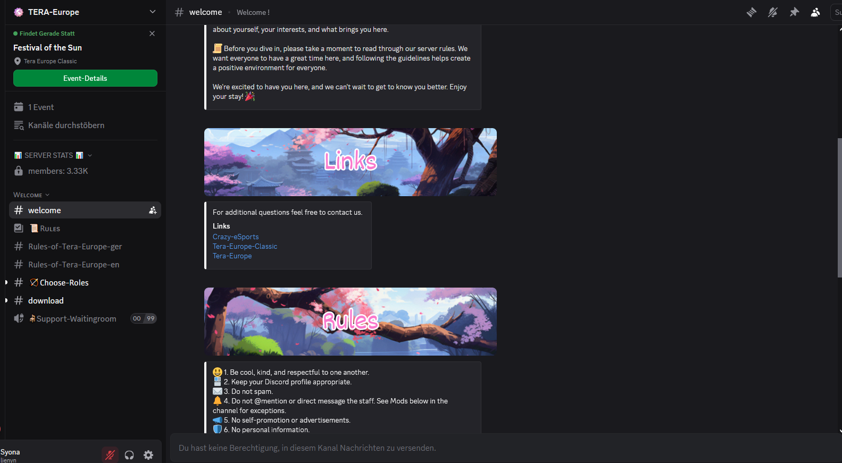Unmute the microphone

click(110, 455)
